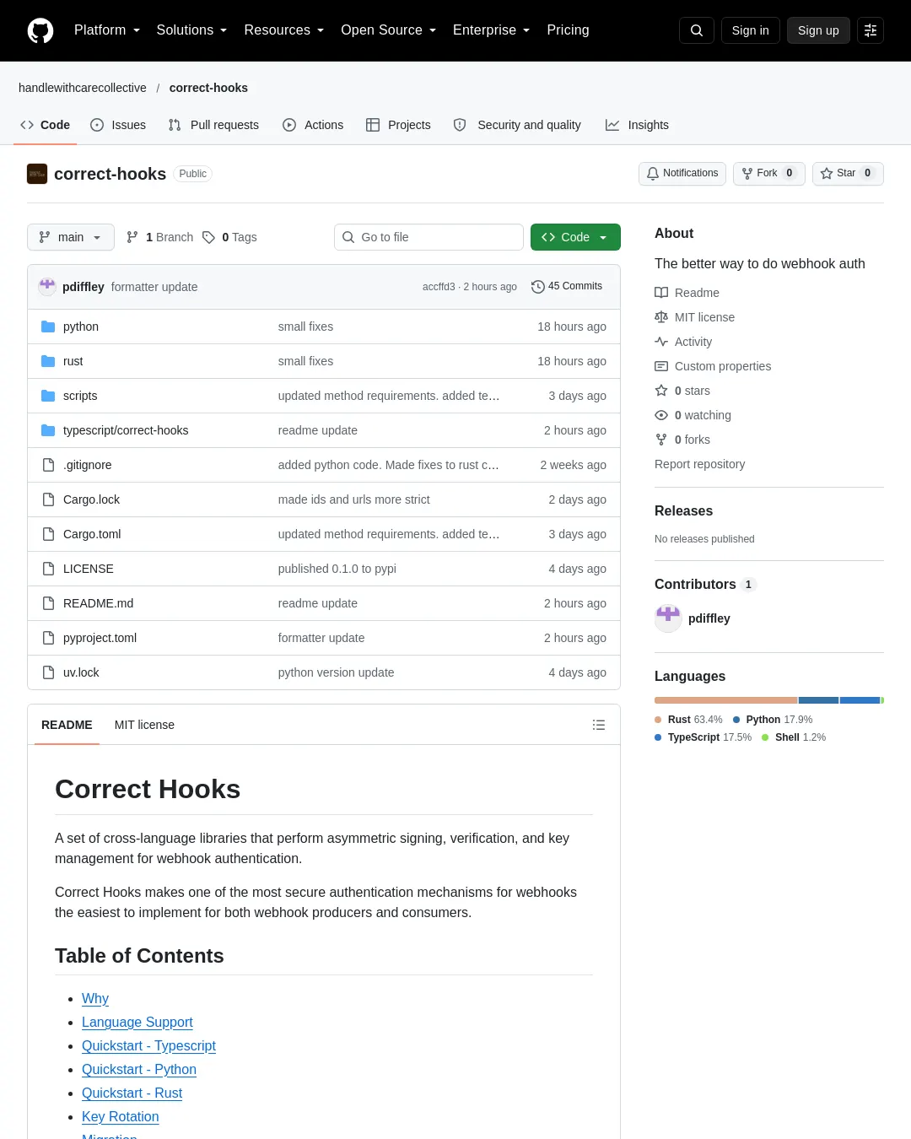Screen dimensions: 911x1139
Task: Open the typescript/correct-hooks folder
Action: (x=126, y=430)
